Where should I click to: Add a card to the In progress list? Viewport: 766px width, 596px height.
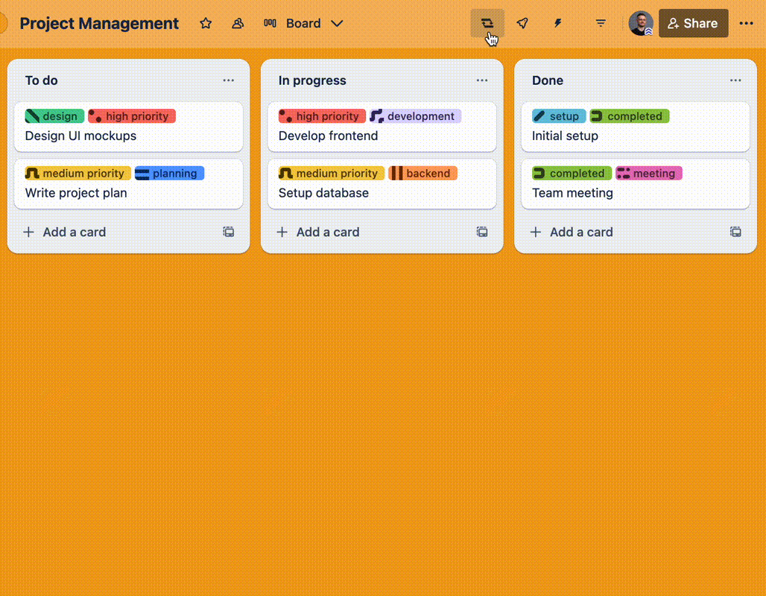tap(318, 232)
